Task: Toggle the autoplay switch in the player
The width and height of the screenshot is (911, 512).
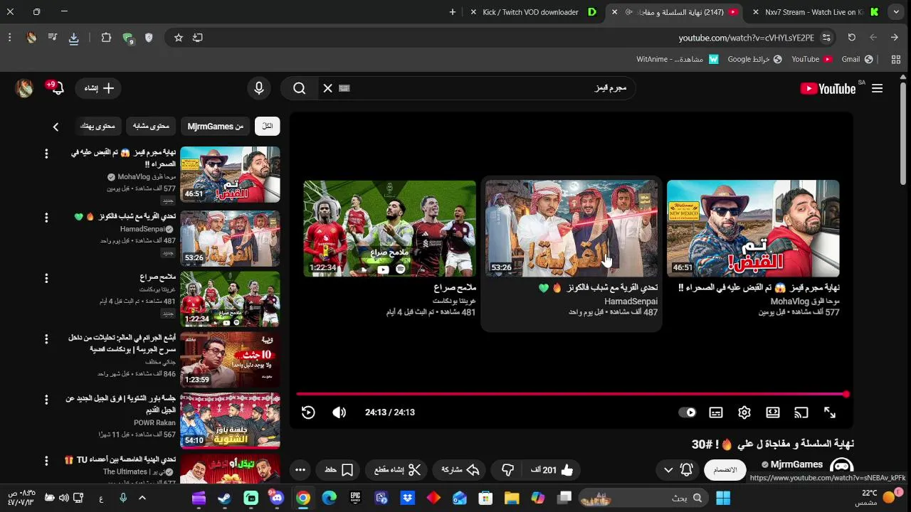Action: pos(687,412)
